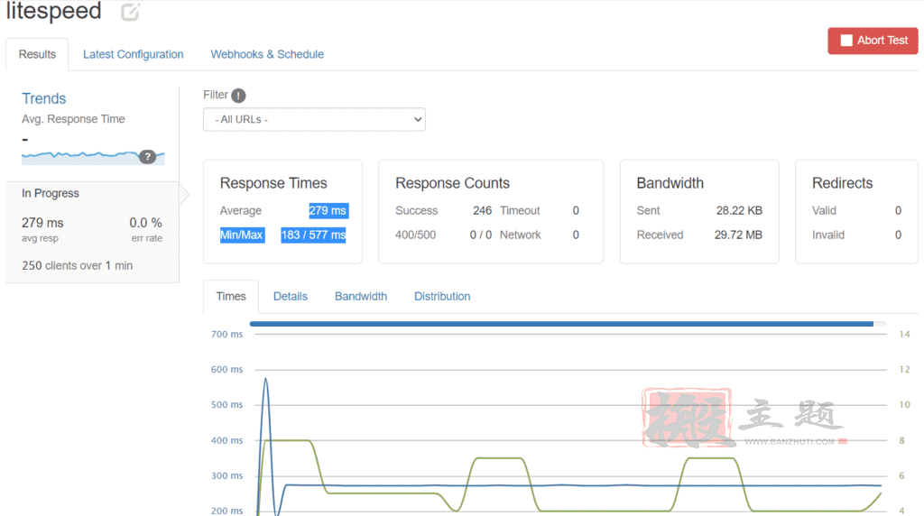The width and height of the screenshot is (924, 516).
Task: Click the litespeed test title
Action: pyautogui.click(x=53, y=11)
